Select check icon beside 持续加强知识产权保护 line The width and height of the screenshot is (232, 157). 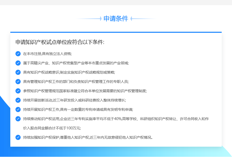[x=18, y=137]
